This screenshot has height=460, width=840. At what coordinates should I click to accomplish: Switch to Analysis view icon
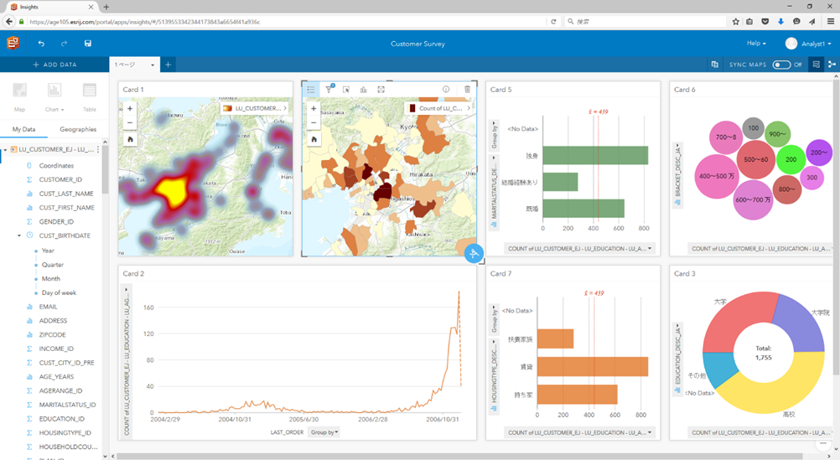pos(832,65)
